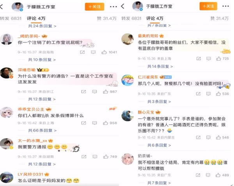This screenshot has width=234, height=186.
Task: Expand 共66条回复 replies thread
Action: [43, 130]
